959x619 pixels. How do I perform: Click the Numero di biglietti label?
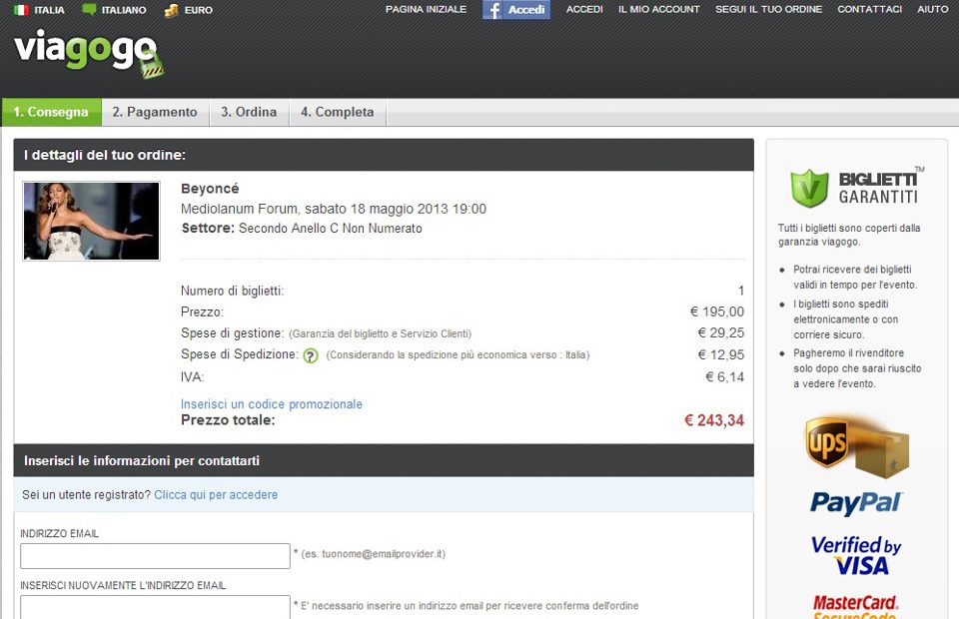point(233,291)
